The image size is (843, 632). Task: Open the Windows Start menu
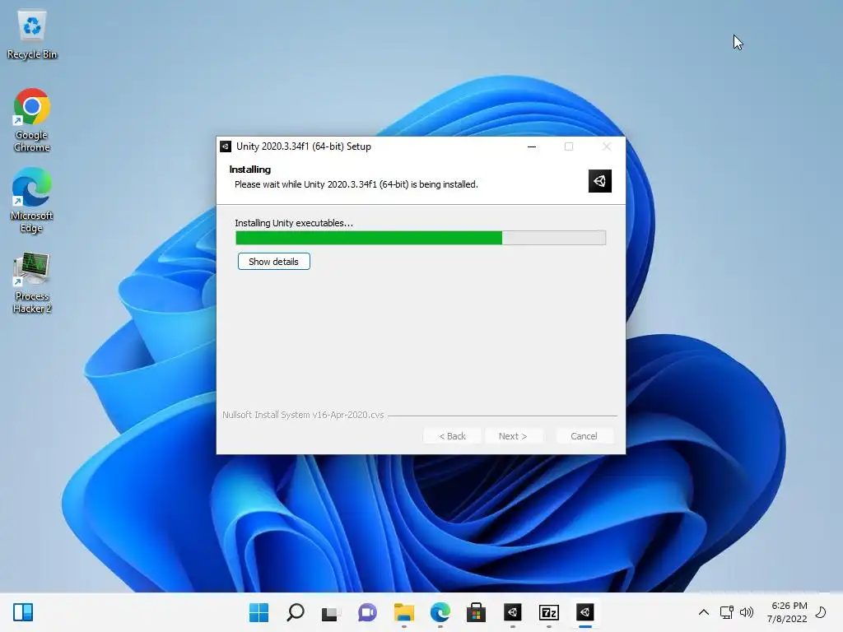[x=258, y=612]
